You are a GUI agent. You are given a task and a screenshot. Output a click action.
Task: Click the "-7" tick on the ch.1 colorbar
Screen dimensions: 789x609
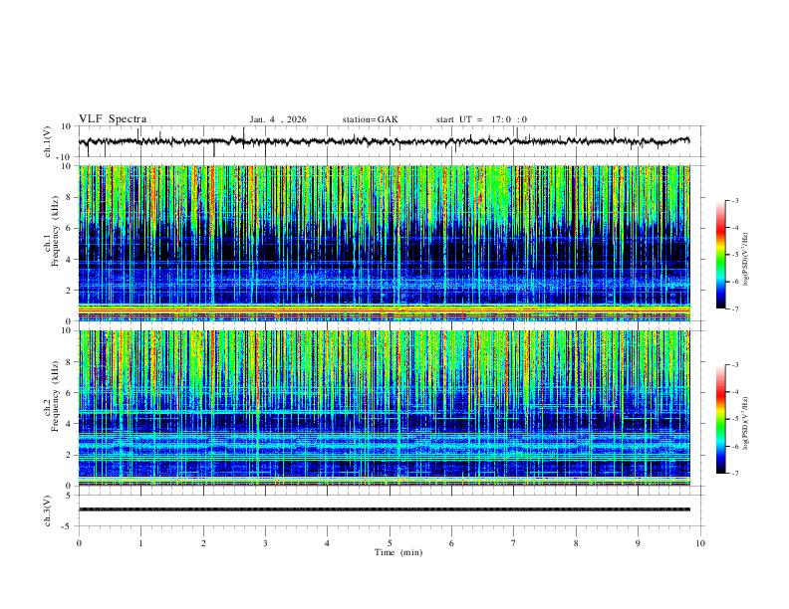[734, 308]
